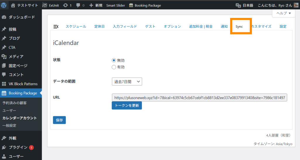Click the user avatar in admin bar

(296, 5)
